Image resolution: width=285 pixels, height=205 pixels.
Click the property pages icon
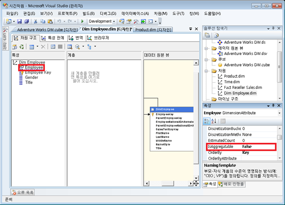(223, 121)
